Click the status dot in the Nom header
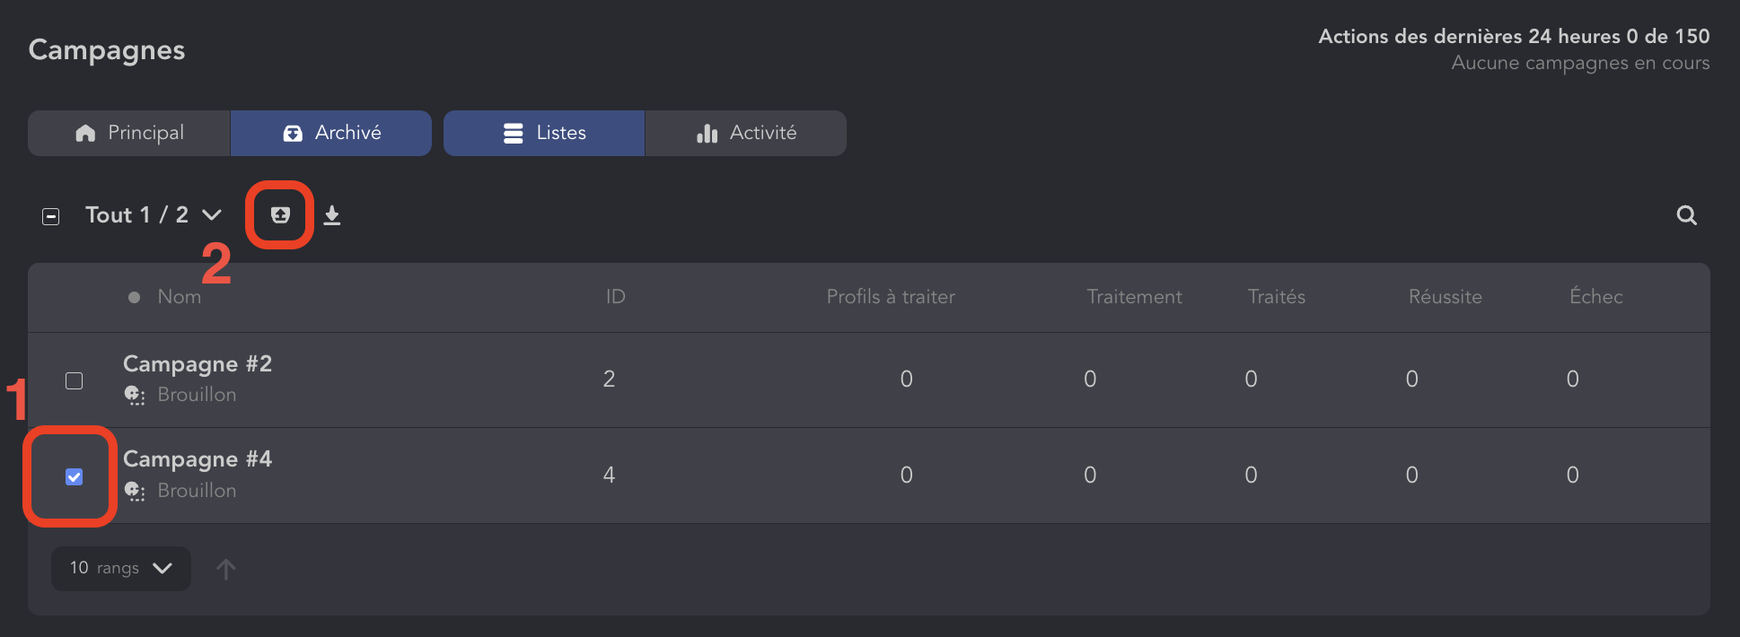 [x=134, y=297]
